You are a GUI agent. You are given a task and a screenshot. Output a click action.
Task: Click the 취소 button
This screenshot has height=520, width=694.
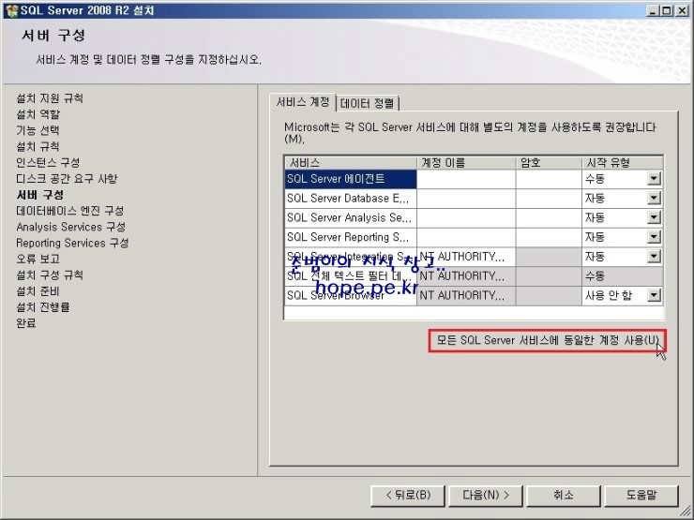(x=564, y=496)
